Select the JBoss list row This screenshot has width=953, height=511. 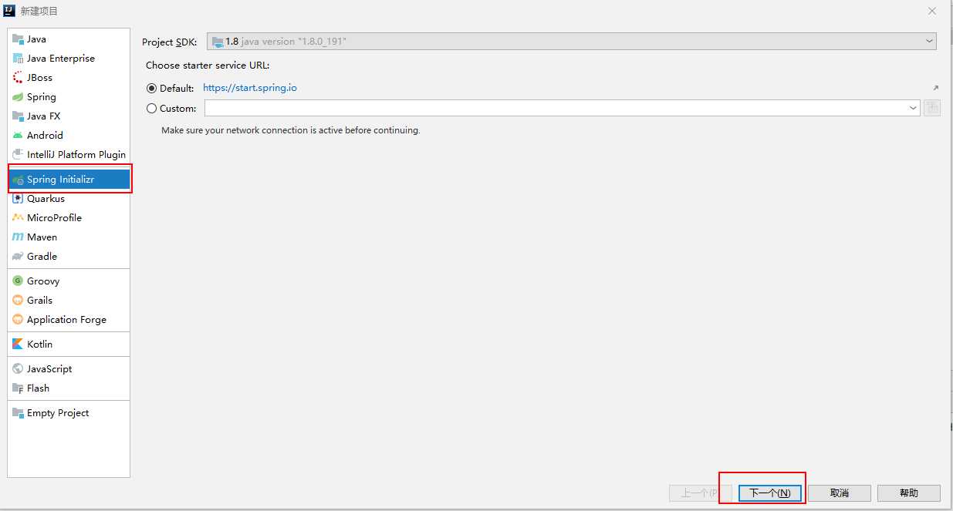click(x=69, y=78)
